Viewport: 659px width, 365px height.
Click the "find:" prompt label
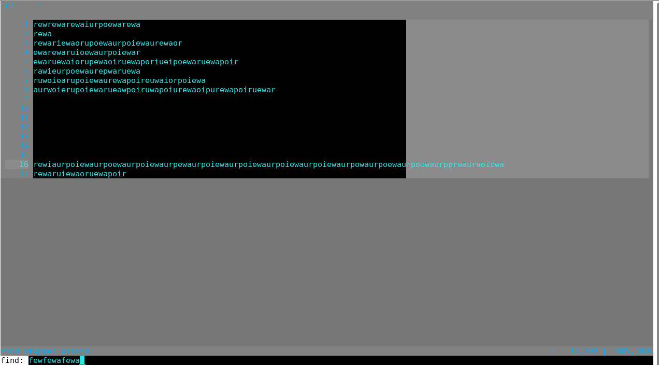tap(12, 360)
